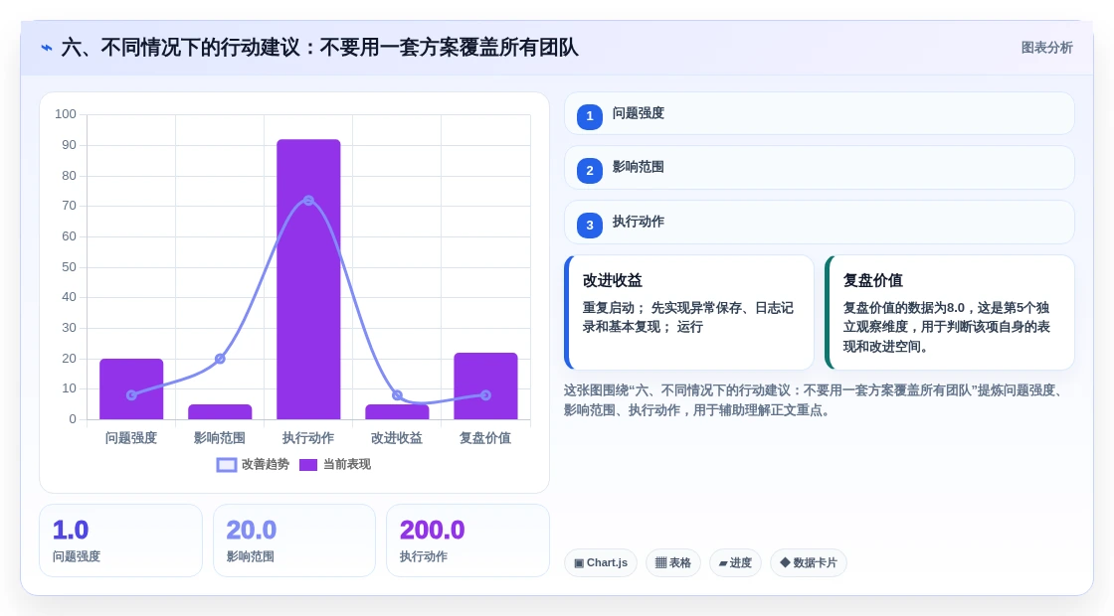
Task: Click the 改善趋势 legend color box
Action: point(227,465)
